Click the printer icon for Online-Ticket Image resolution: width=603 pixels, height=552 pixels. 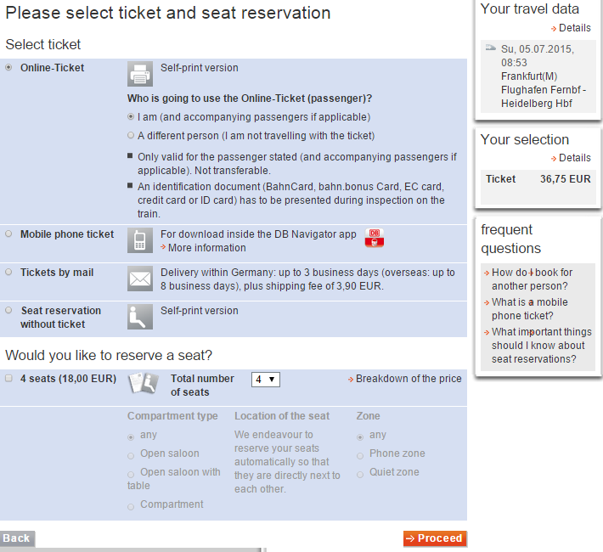point(140,74)
